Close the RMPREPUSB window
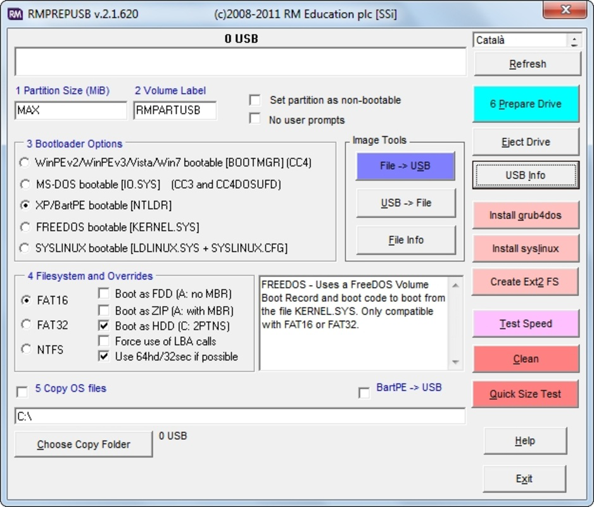Viewport: 594px width, 507px height. tap(566, 10)
